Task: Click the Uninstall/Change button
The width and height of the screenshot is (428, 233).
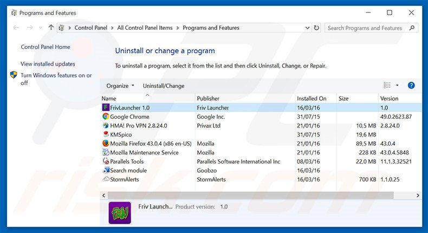Action: [x=164, y=86]
